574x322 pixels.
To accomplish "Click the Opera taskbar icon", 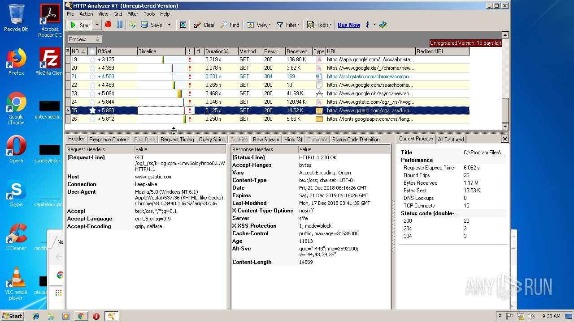I will [96, 316].
